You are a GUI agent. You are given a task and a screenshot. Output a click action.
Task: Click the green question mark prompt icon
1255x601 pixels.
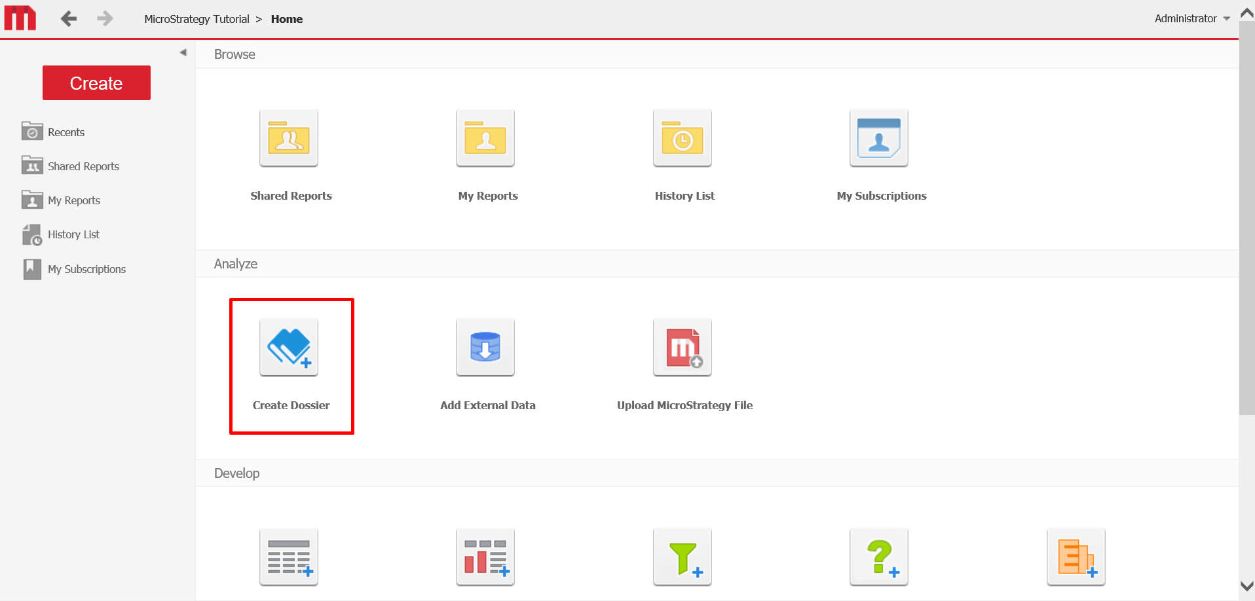pyautogui.click(x=879, y=557)
